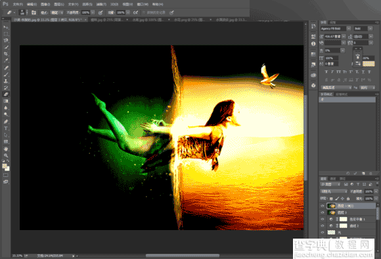This screenshot has width=381, height=259.
Task: Open the 窗口(W) Window menu
Action: coord(143,5)
